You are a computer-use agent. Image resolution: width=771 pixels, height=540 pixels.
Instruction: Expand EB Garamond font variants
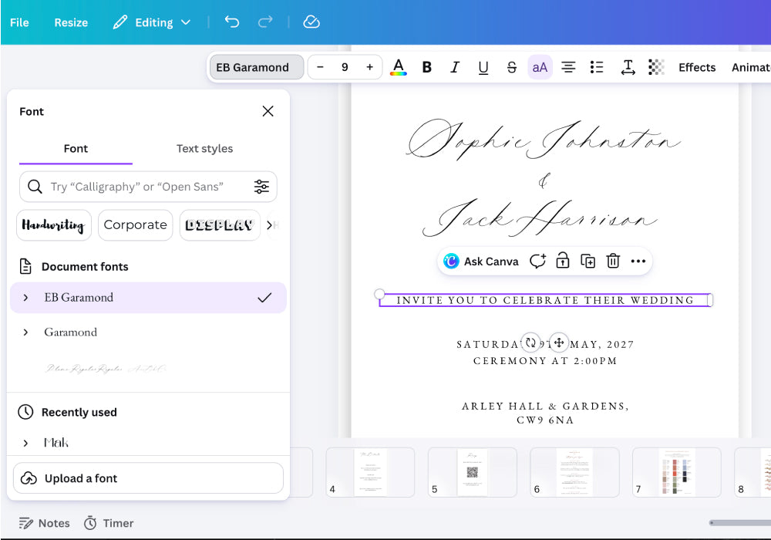pos(25,298)
